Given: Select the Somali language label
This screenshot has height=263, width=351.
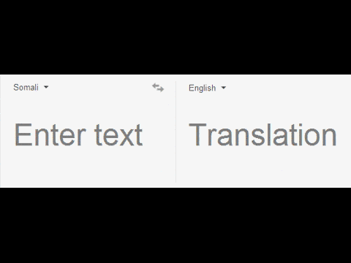Looking at the screenshot, I should (x=26, y=87).
